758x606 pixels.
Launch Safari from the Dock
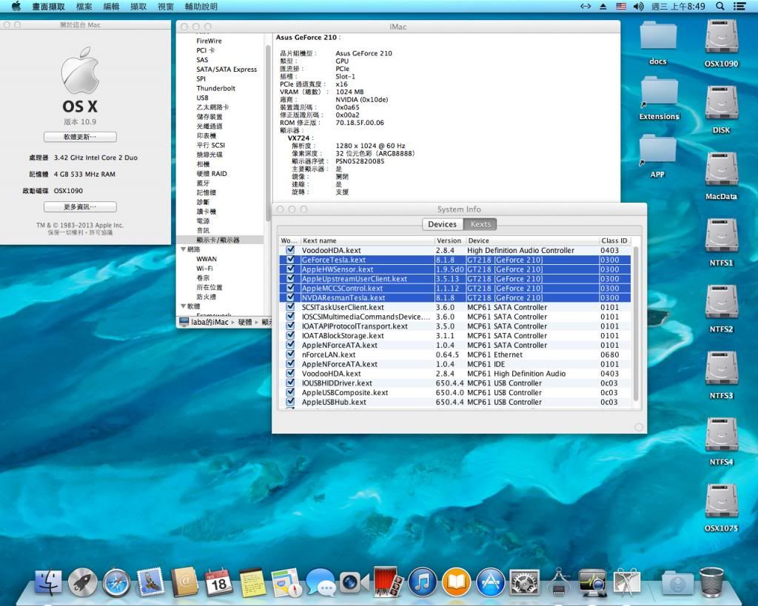click(116, 582)
